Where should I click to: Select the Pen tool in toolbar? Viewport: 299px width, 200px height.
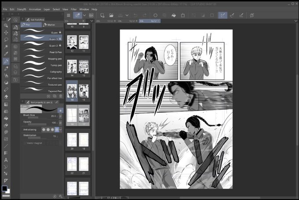pos(6,61)
